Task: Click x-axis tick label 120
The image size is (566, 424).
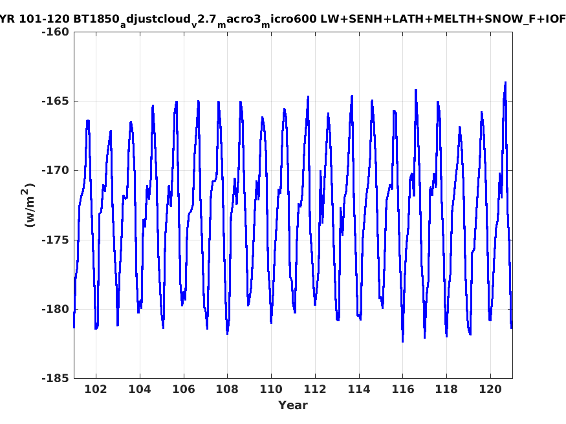Action: coord(490,389)
